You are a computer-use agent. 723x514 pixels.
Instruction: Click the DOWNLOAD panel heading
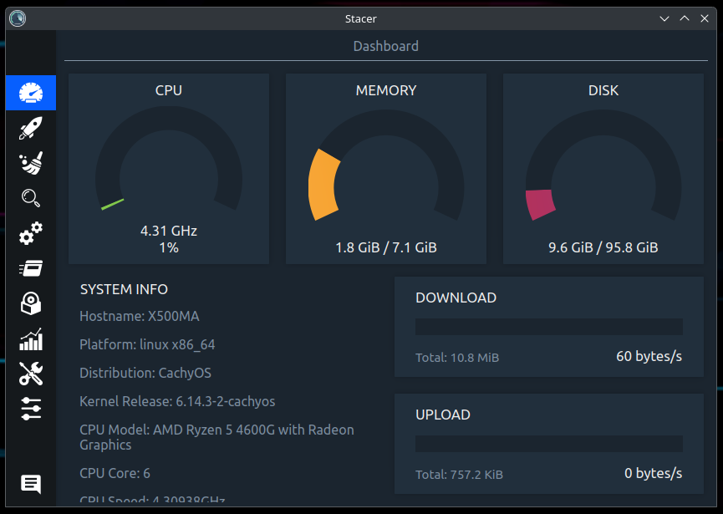point(456,298)
